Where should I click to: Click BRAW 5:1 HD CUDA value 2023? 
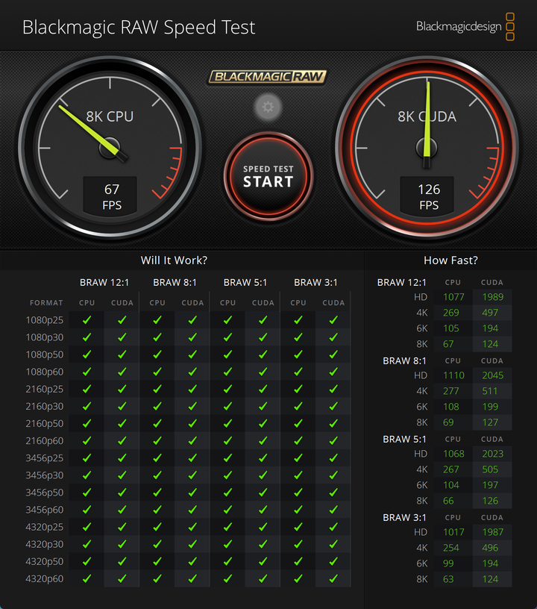click(x=493, y=454)
